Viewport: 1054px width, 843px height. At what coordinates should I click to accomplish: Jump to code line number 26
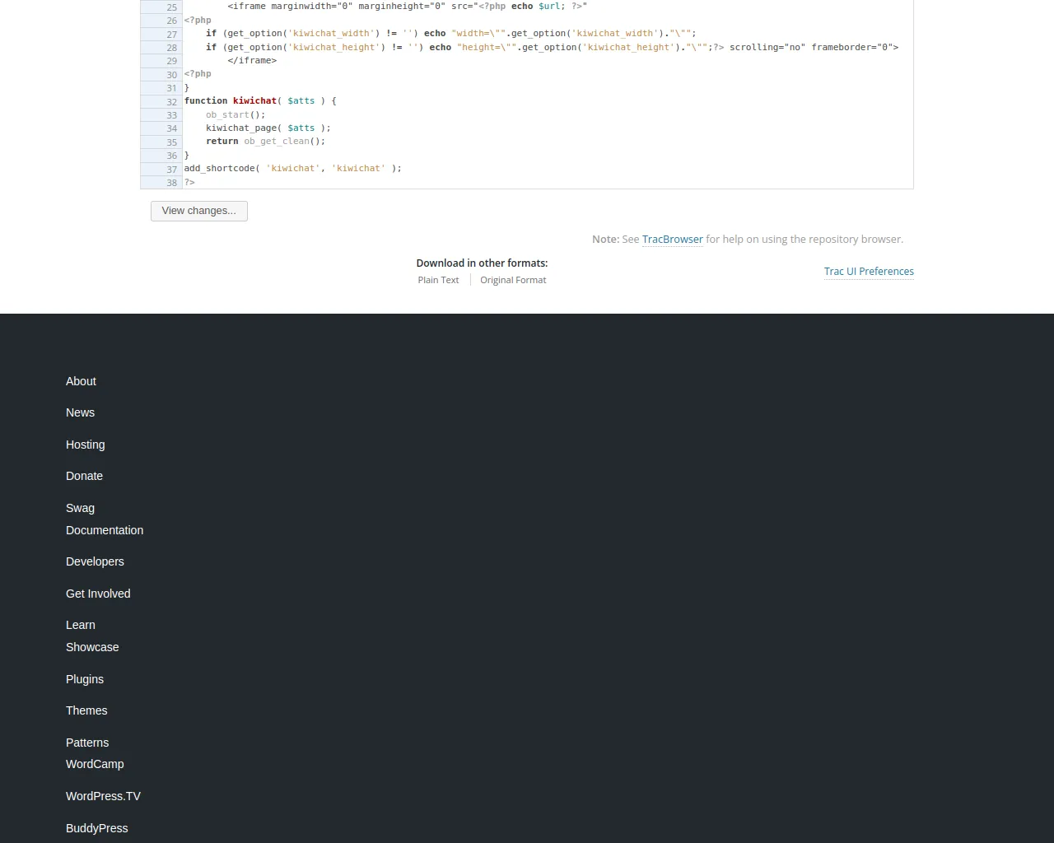(x=171, y=21)
